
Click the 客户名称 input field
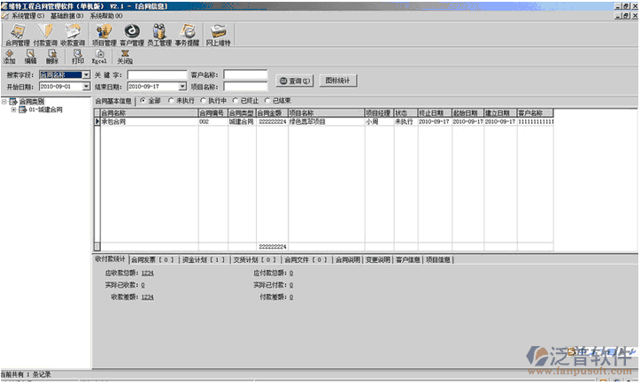[245, 75]
